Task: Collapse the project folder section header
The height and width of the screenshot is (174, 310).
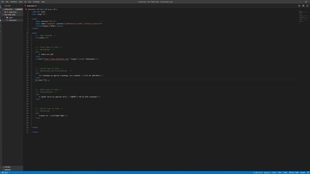Action: click(13, 15)
